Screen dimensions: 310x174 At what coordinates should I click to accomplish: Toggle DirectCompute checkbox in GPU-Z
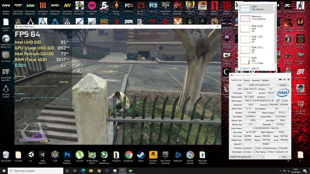click(x=264, y=148)
